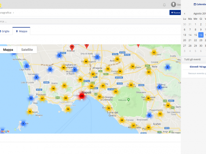Select August 23 in the calendar
Viewport: 206px width, 154px height.
click(201, 40)
